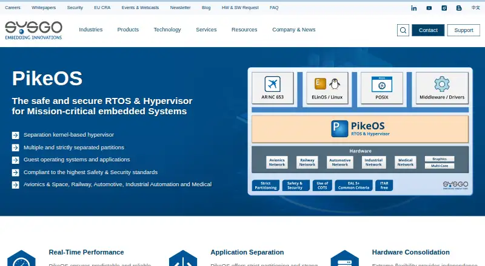The image size is (485, 266).
Task: Click the large PikeOS hero title
Action: click(x=47, y=79)
